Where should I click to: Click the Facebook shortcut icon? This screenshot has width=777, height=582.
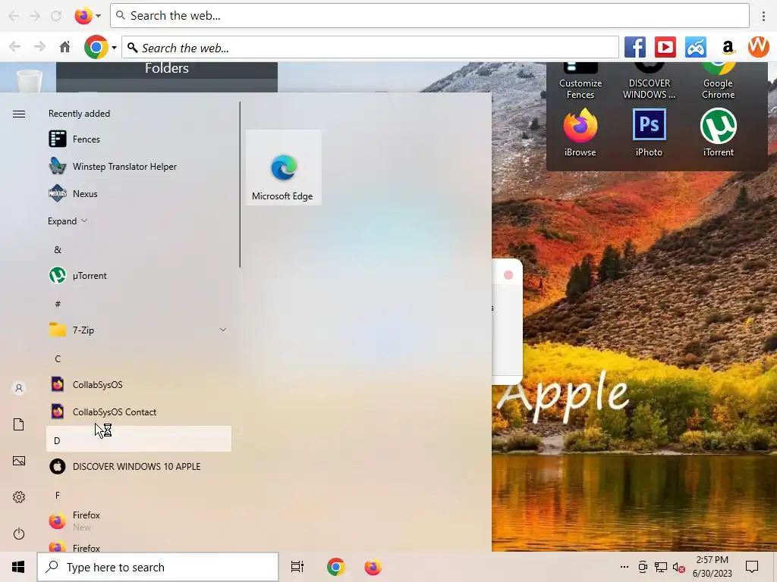point(635,48)
